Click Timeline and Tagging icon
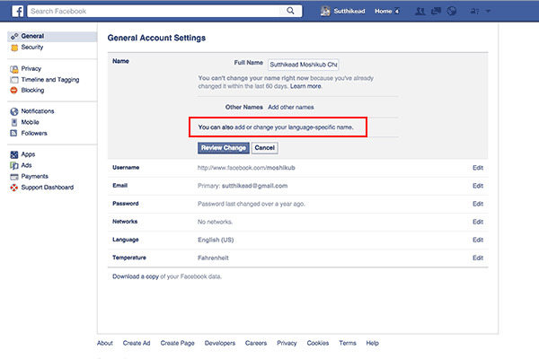Screen dimensions: 539x359 [x=14, y=80]
